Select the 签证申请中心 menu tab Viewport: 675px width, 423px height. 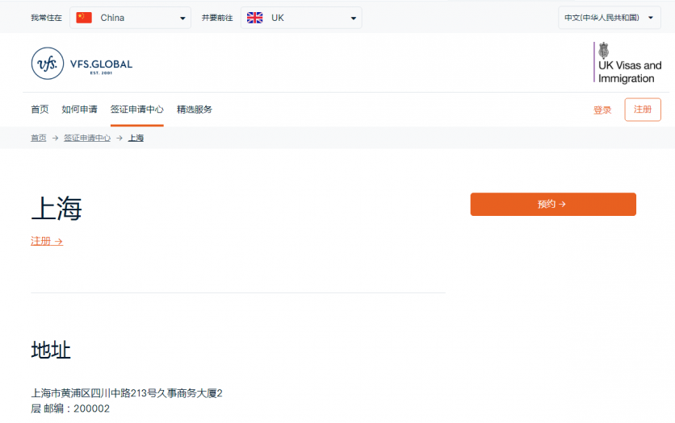[x=137, y=110]
